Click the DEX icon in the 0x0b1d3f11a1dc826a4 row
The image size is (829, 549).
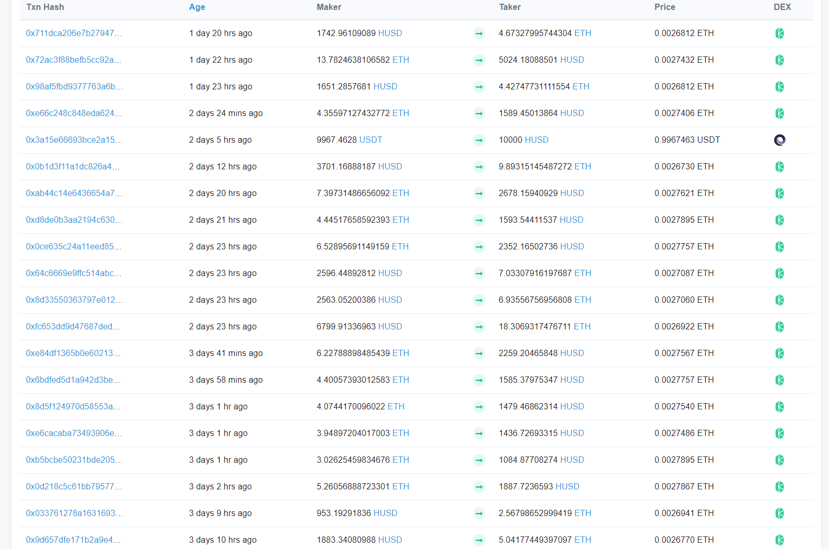tap(779, 167)
